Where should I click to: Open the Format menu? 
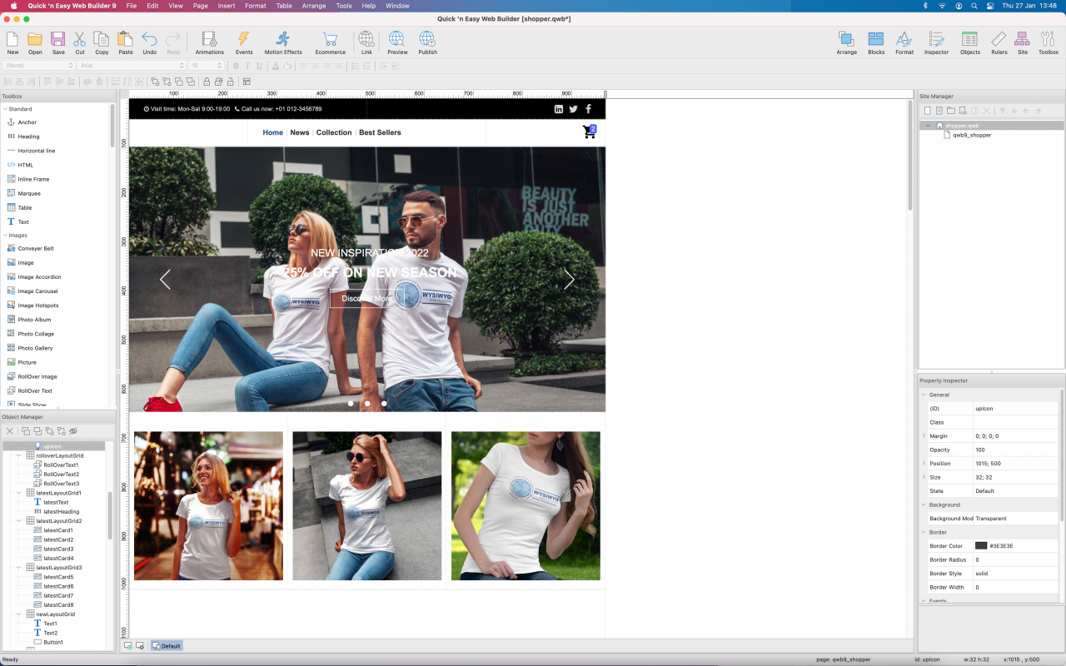coord(256,6)
